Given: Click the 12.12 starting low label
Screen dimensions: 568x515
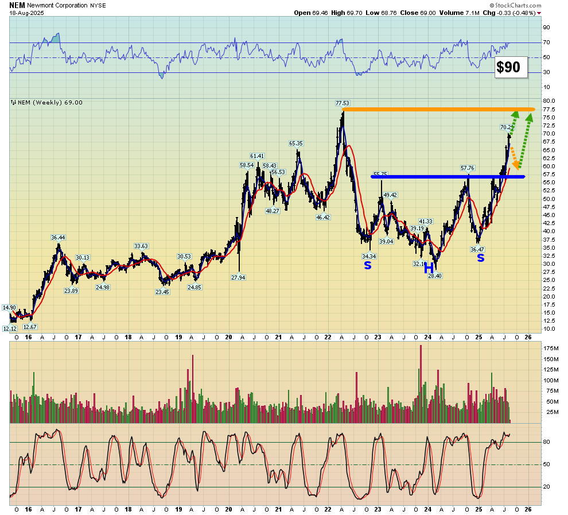Looking at the screenshot, I should (10, 328).
